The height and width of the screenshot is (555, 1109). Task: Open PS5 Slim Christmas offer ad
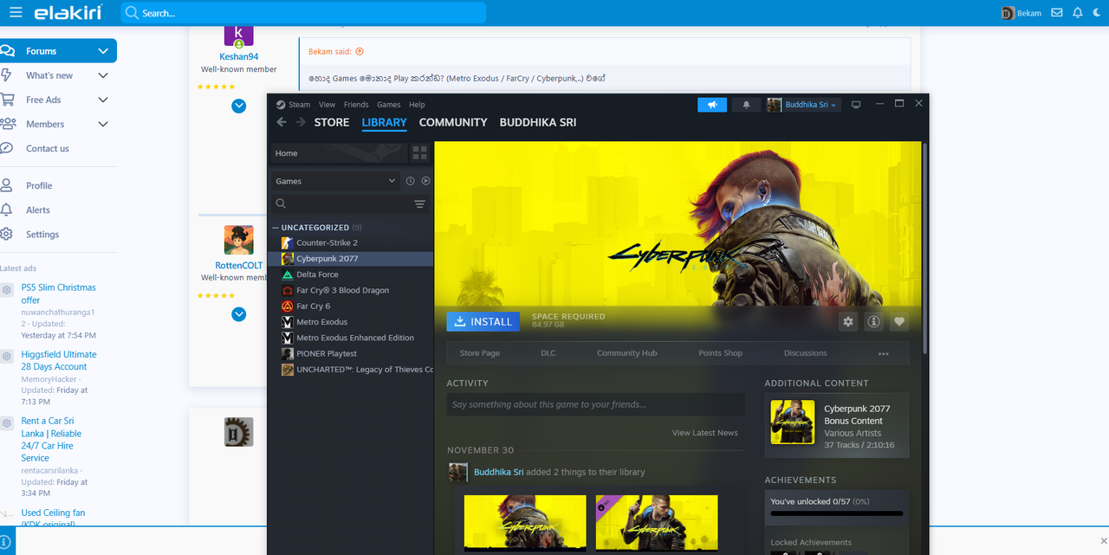59,294
